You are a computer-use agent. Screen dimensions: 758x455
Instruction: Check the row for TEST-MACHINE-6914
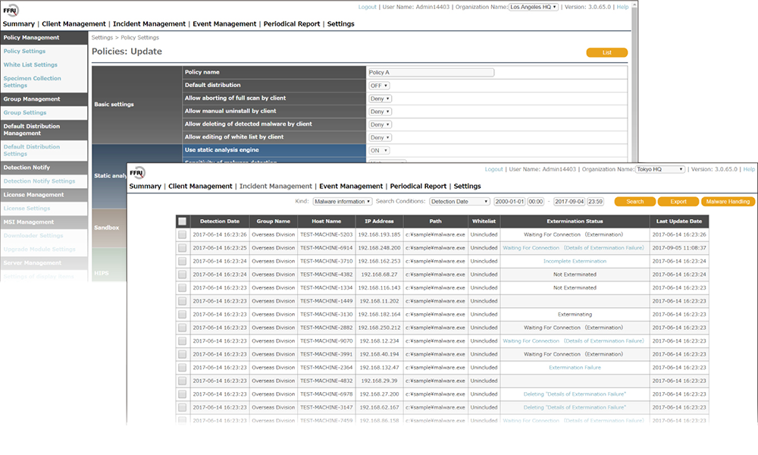[x=182, y=248]
